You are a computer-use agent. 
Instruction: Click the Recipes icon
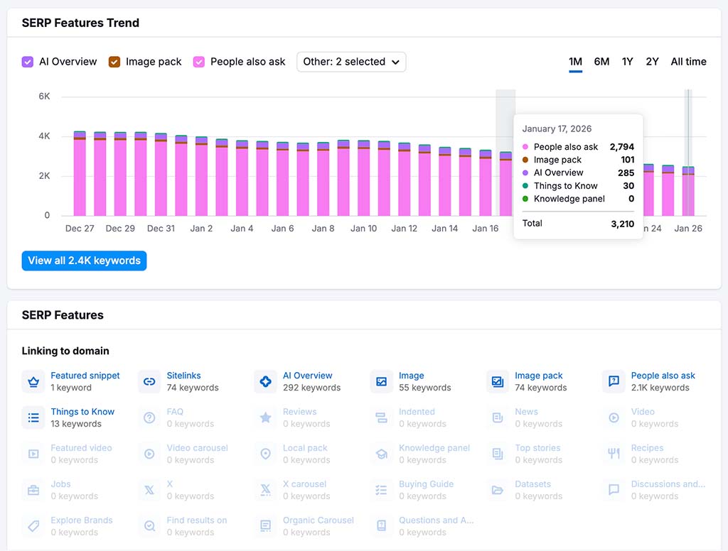[x=613, y=453]
